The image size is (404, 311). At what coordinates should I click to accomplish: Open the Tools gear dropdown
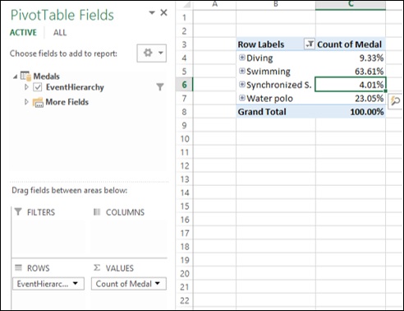click(x=152, y=53)
